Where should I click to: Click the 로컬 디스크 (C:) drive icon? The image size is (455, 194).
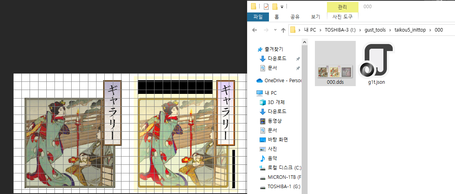pos(263,168)
